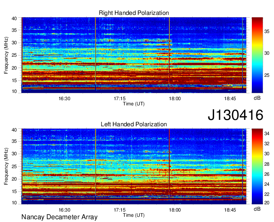Click the 40 MHz tick on top plot

tap(15, 18)
